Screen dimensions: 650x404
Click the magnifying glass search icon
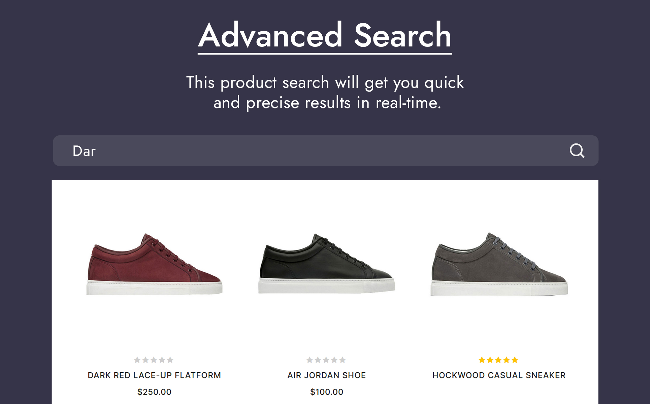click(577, 150)
